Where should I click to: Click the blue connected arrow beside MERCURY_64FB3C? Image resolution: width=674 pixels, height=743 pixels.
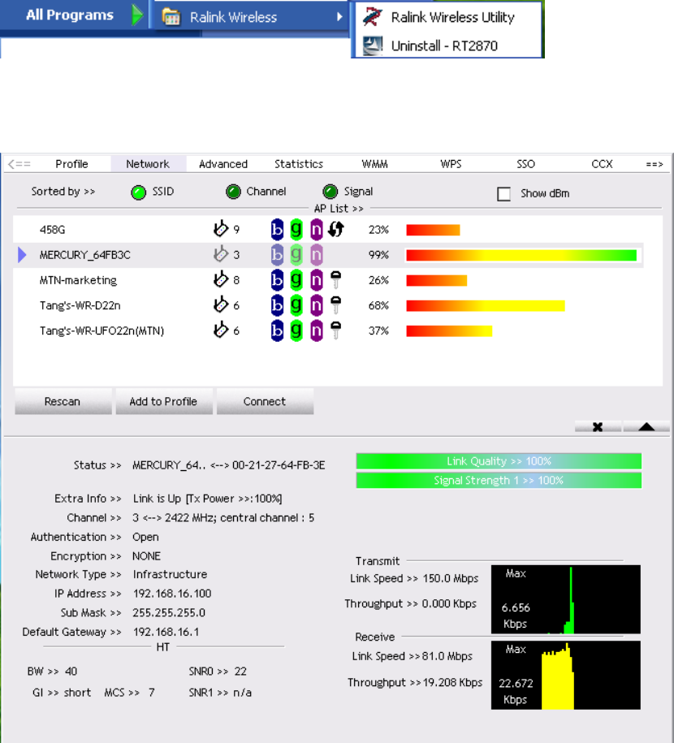[22, 255]
